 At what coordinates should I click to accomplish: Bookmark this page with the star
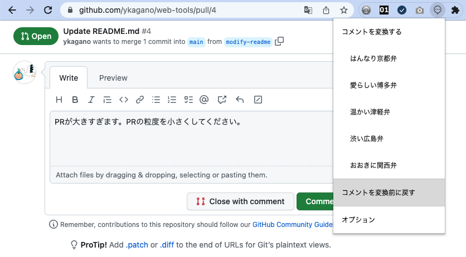tap(344, 10)
